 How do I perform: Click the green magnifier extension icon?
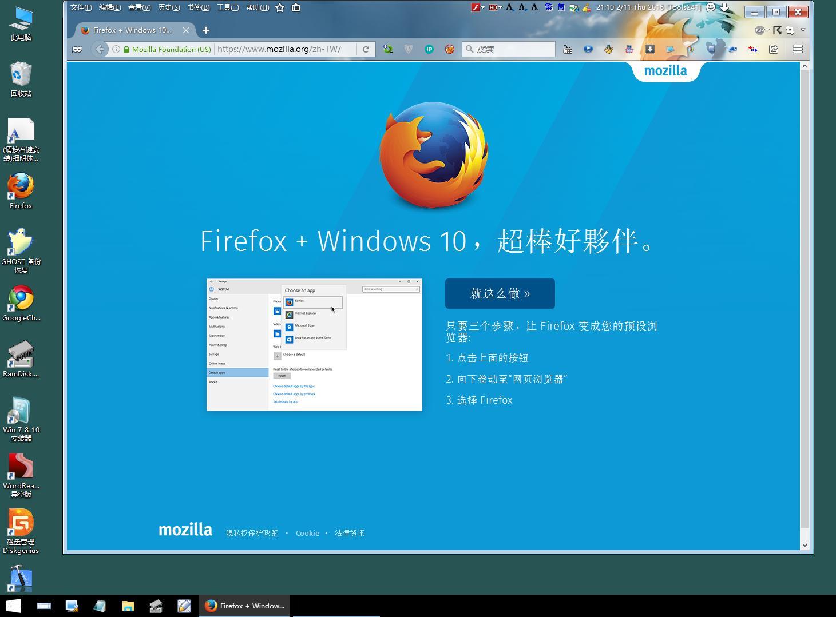pyautogui.click(x=388, y=49)
